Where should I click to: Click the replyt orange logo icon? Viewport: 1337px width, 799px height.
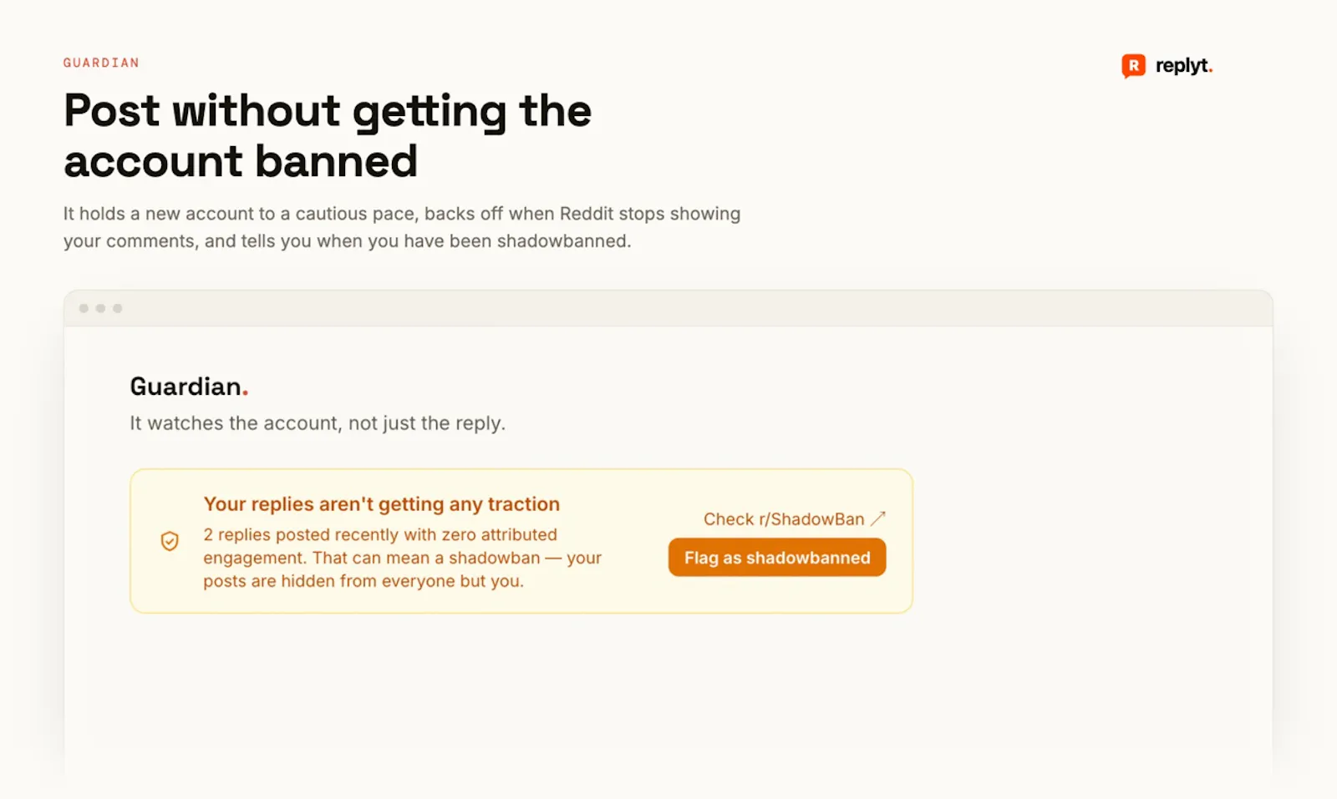click(x=1133, y=66)
